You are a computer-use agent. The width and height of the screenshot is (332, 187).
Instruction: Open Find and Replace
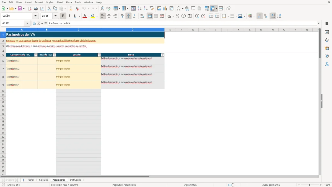[102, 9]
